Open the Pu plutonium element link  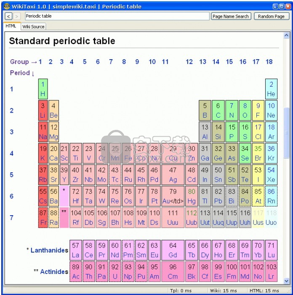pyautogui.click(x=141, y=277)
